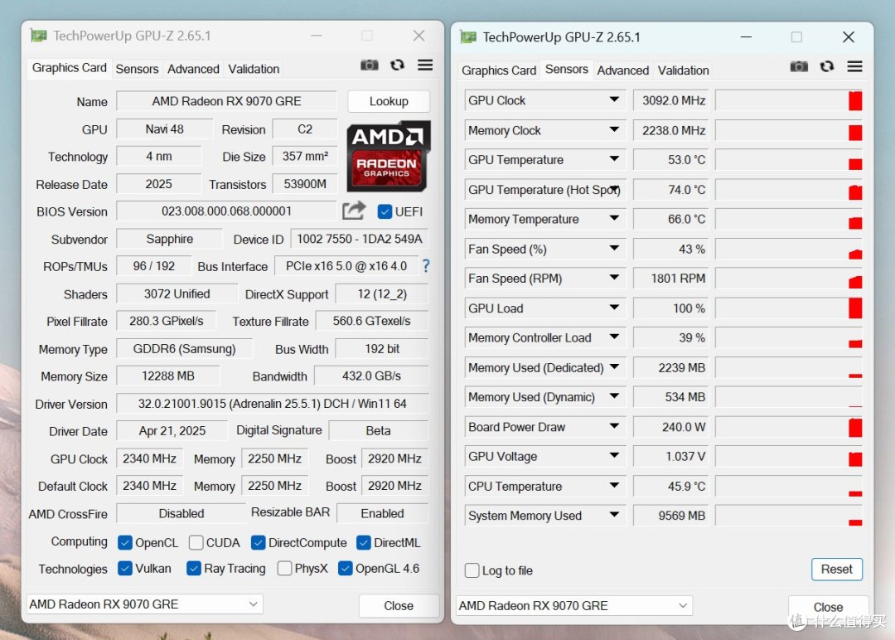
Task: Open the hamburger menu in left GPU-Z window
Action: tap(424, 65)
